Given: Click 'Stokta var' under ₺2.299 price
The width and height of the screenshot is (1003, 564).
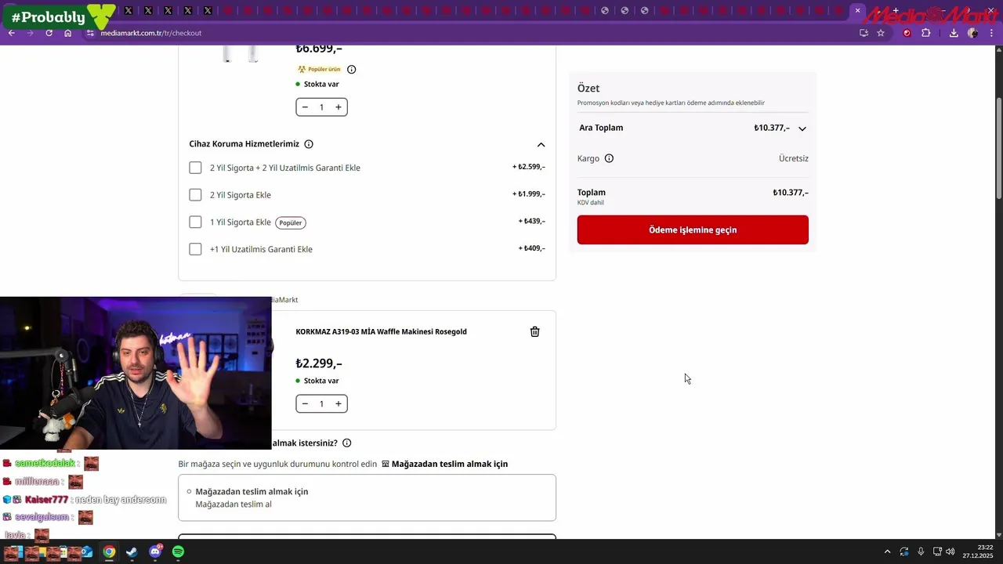Looking at the screenshot, I should pos(321,381).
